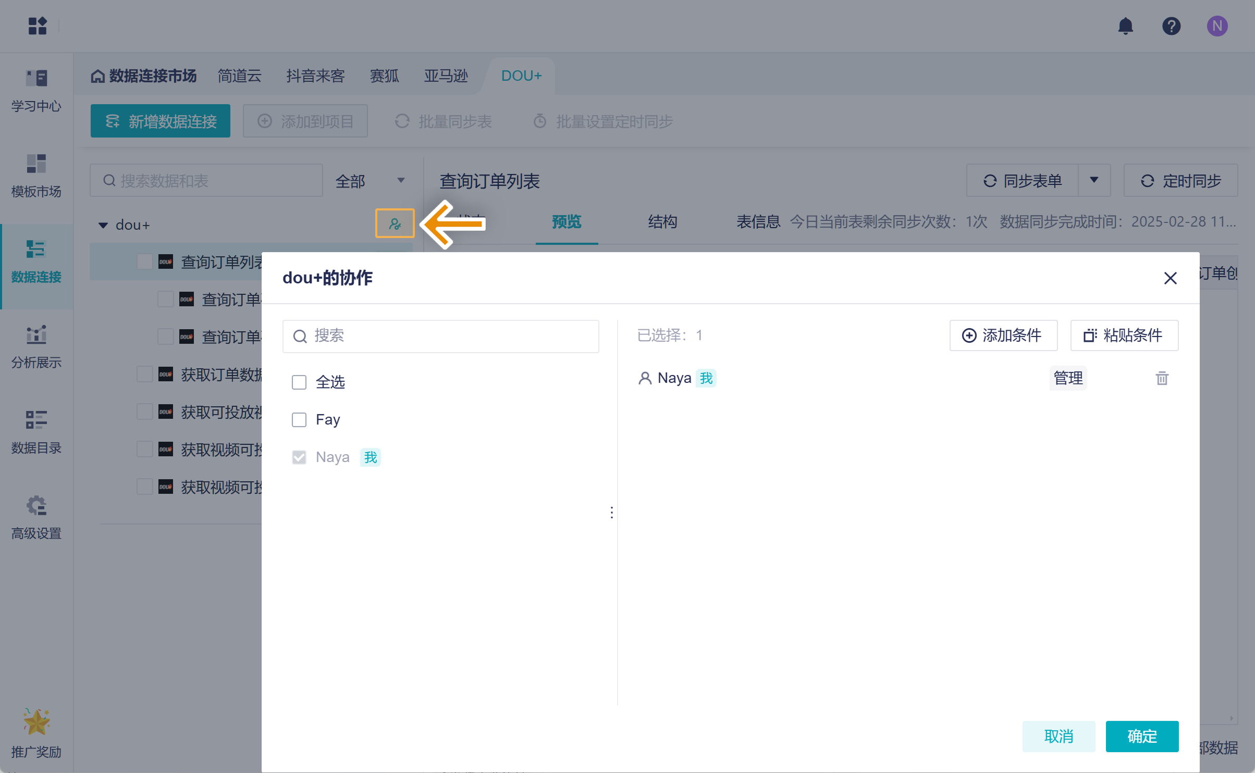Screen dimensions: 1255x773
Task: Click the 添加条件 button
Action: coord(1003,335)
